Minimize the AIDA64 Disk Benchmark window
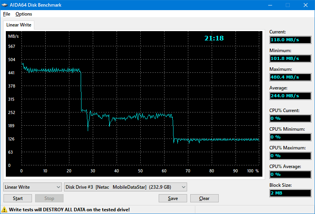The image size is (315, 214). [269, 5]
